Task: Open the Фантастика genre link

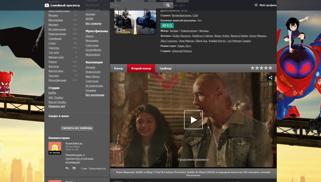Action: [x=56, y=71]
